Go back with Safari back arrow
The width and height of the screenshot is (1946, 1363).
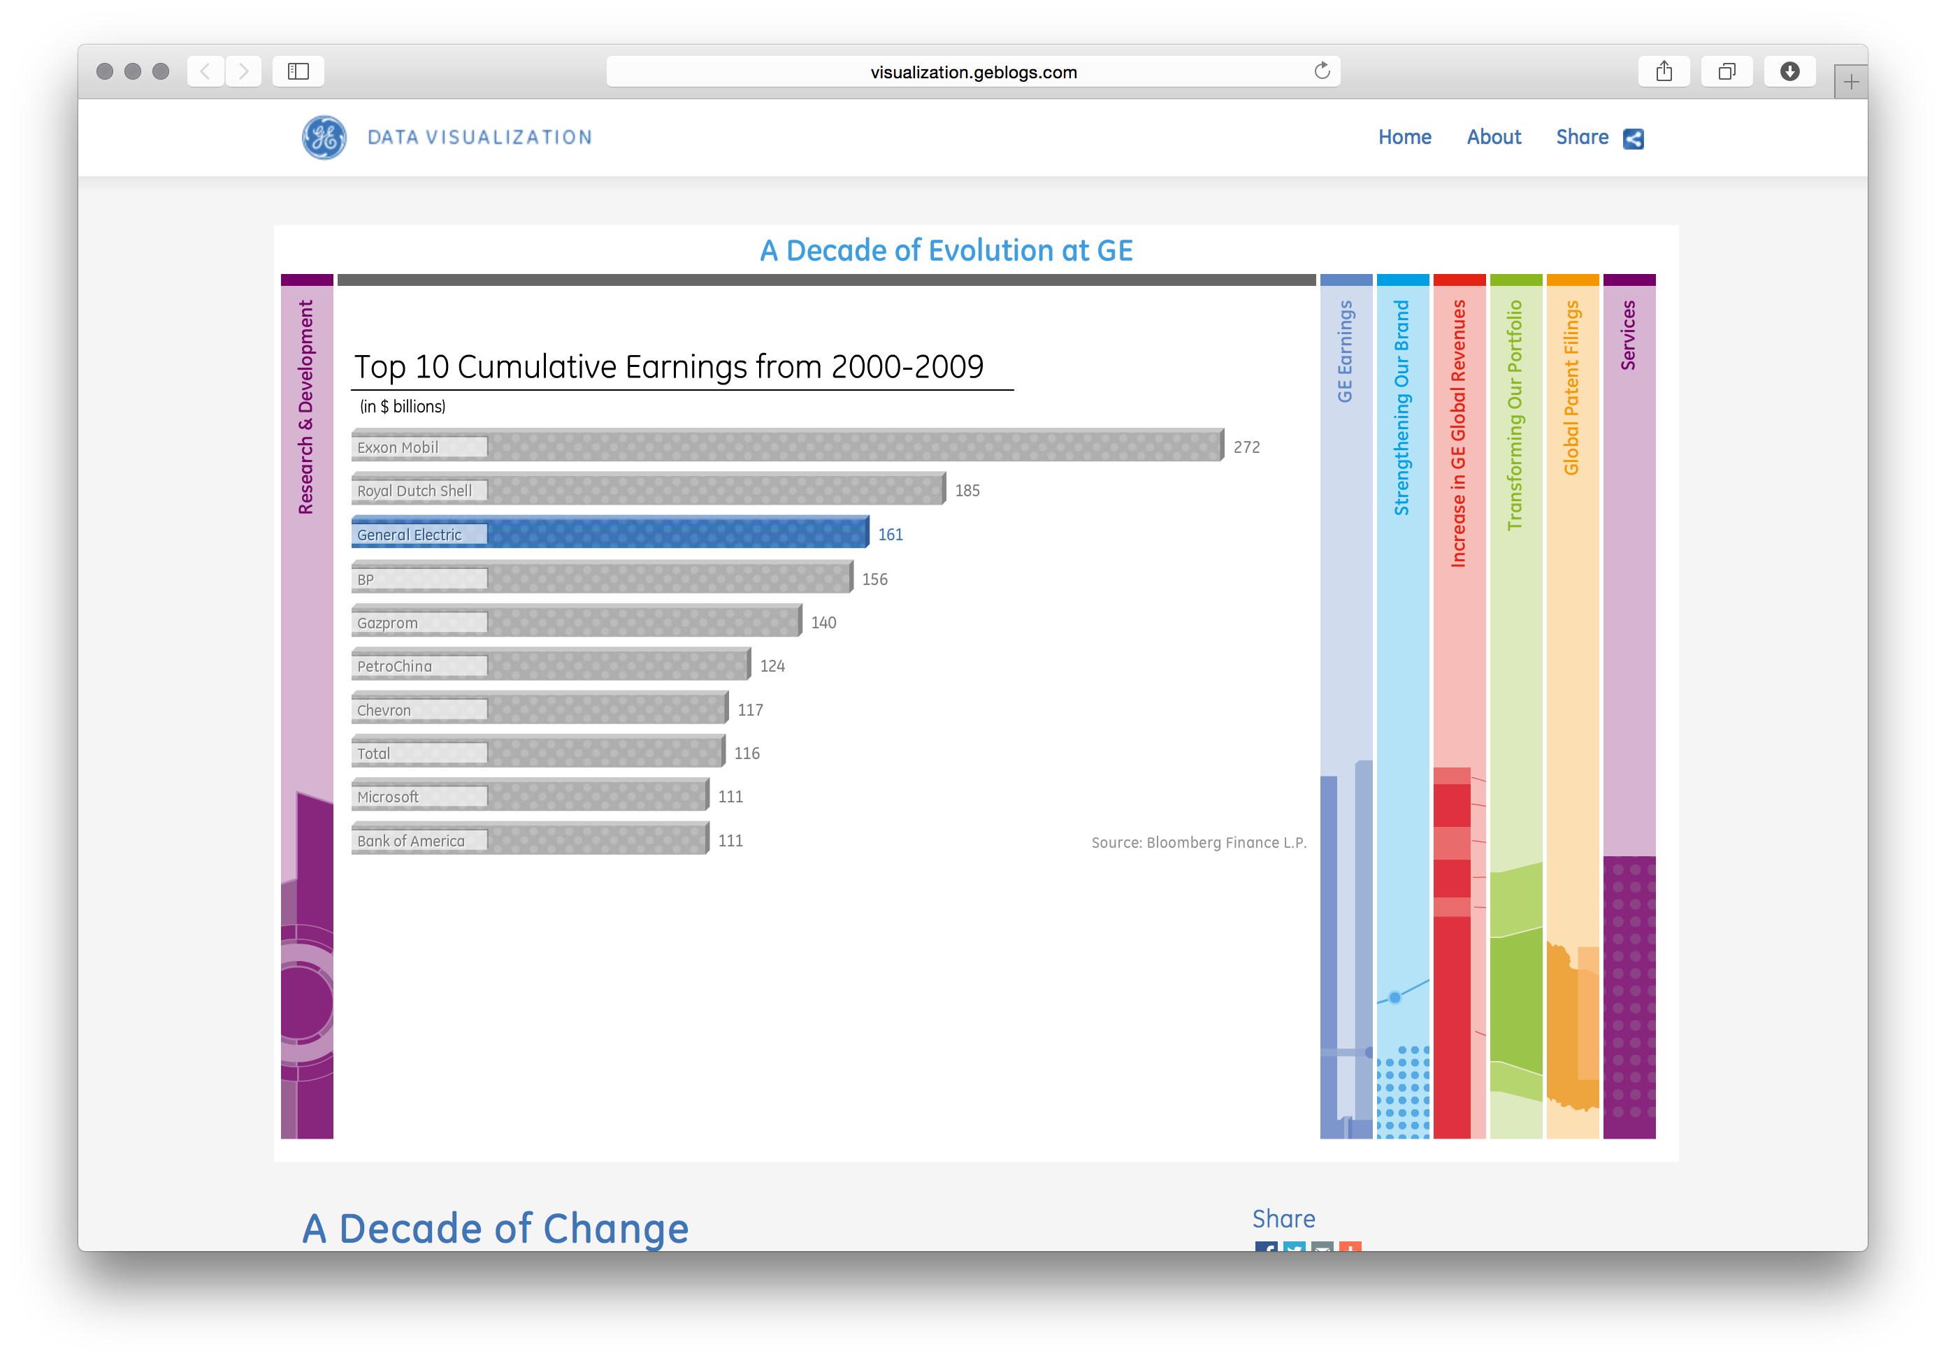point(205,71)
